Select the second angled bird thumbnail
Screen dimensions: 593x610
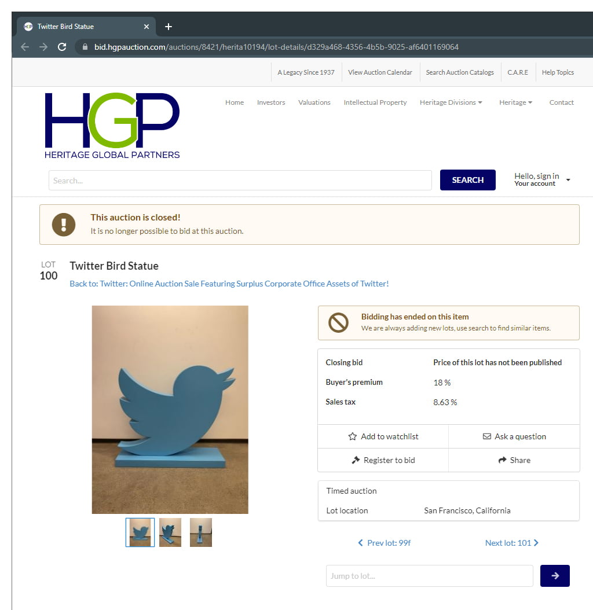[x=170, y=532]
